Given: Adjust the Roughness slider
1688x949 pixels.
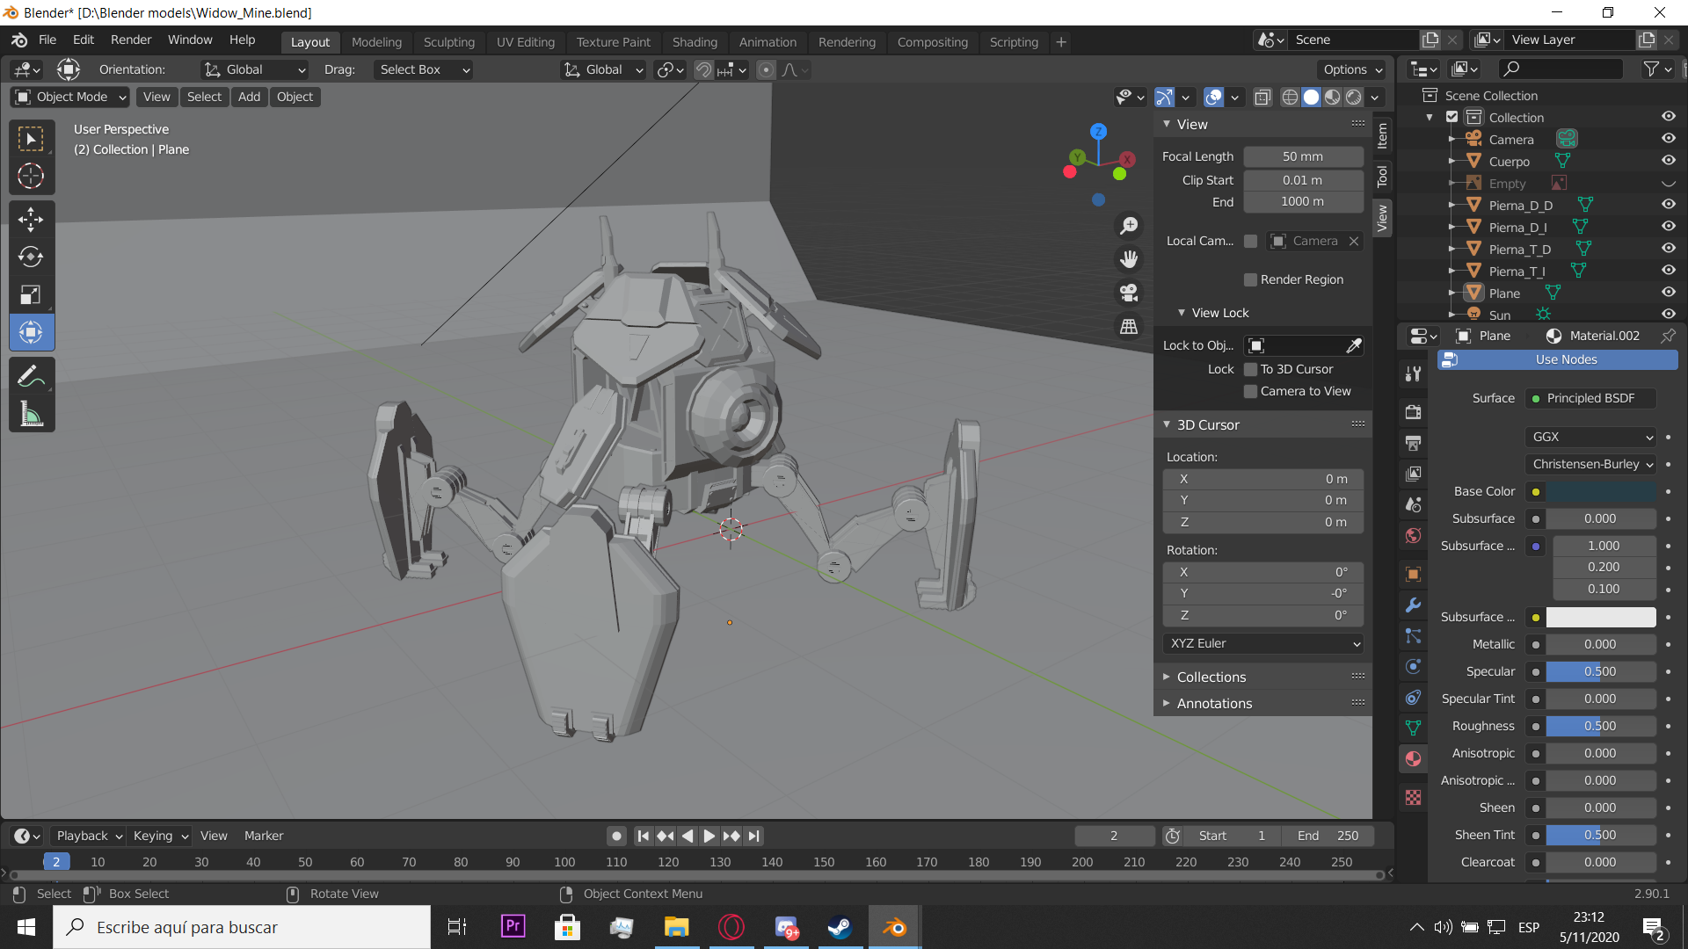Looking at the screenshot, I should (x=1599, y=726).
